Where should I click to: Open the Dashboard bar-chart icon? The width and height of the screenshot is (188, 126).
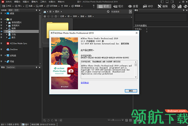179,6
